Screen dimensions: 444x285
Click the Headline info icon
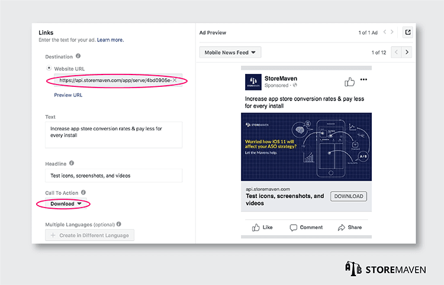(x=72, y=163)
